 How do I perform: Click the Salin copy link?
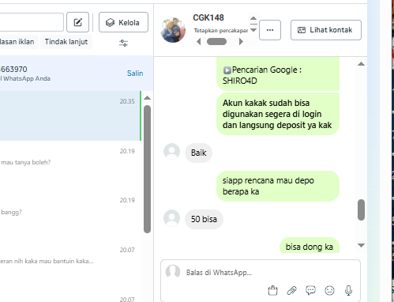click(x=135, y=74)
